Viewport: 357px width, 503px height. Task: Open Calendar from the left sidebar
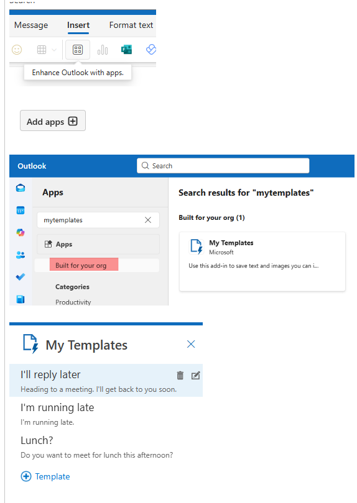(21, 211)
